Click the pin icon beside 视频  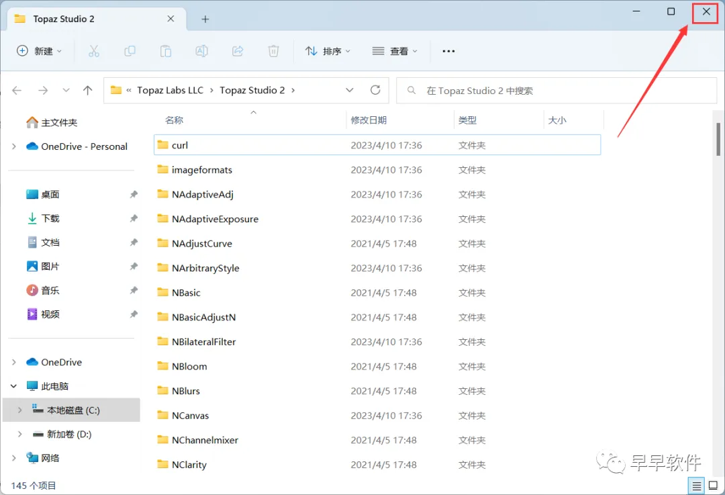point(134,314)
